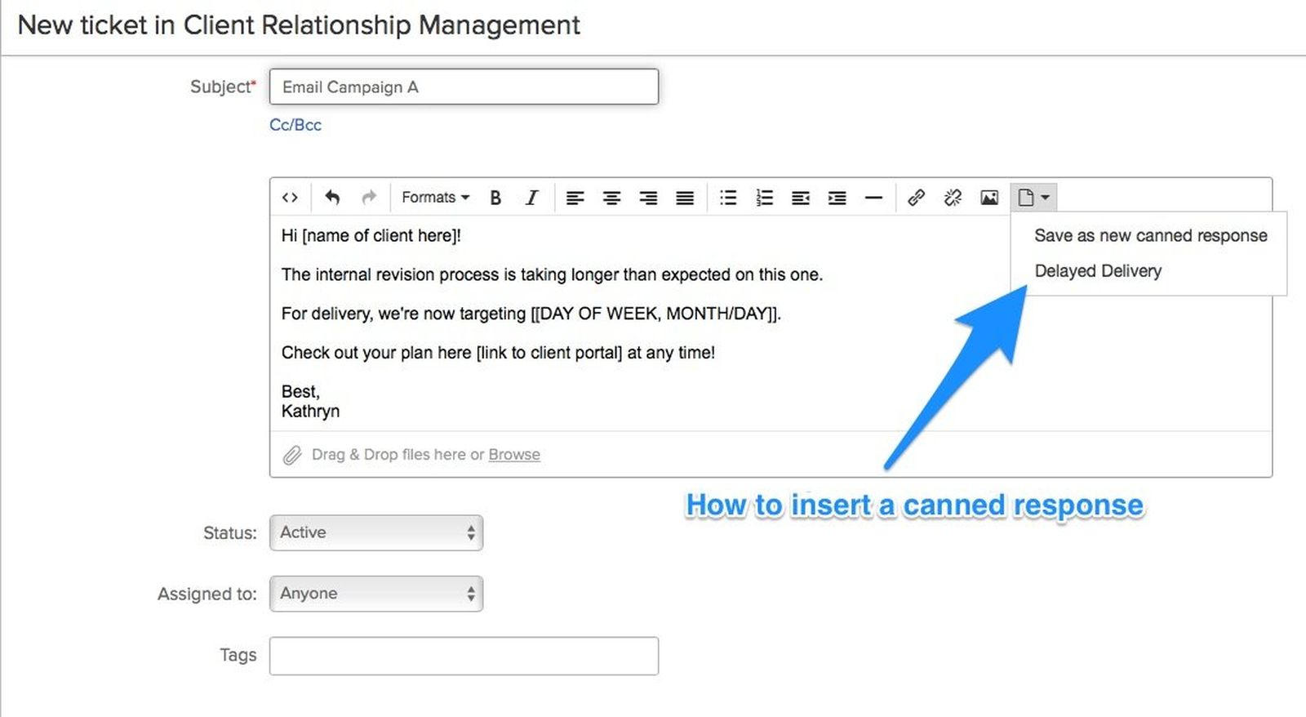Align text to the right
Viewport: 1306px width, 717px height.
pyautogui.click(x=648, y=198)
